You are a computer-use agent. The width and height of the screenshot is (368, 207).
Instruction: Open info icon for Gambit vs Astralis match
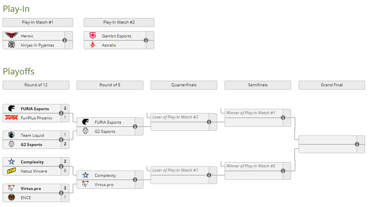pos(146,40)
